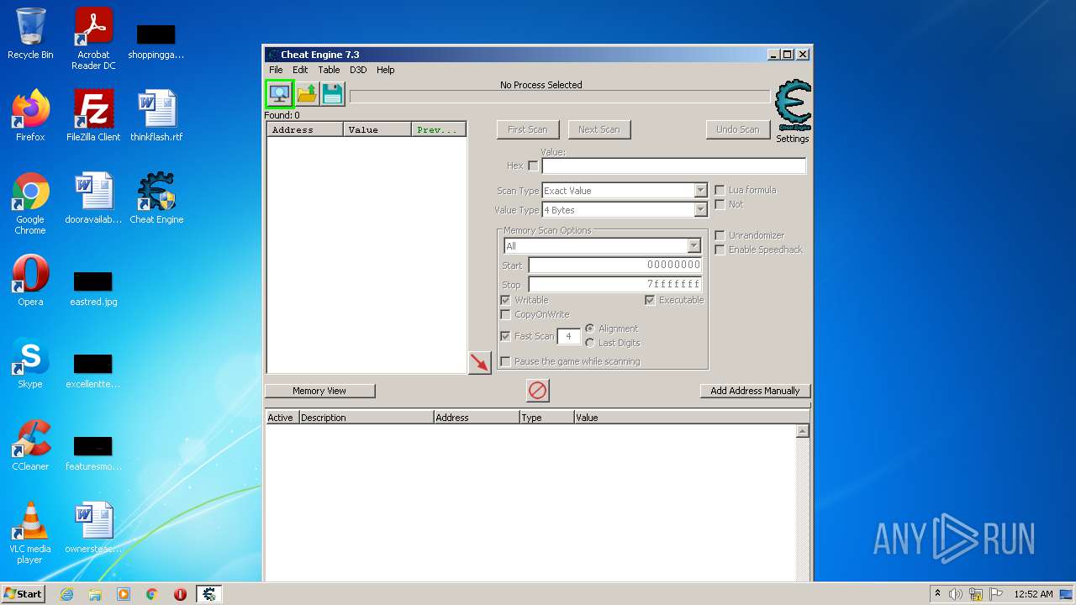Open Windows Explorer from the taskbar
This screenshot has height=605, width=1076.
95,594
